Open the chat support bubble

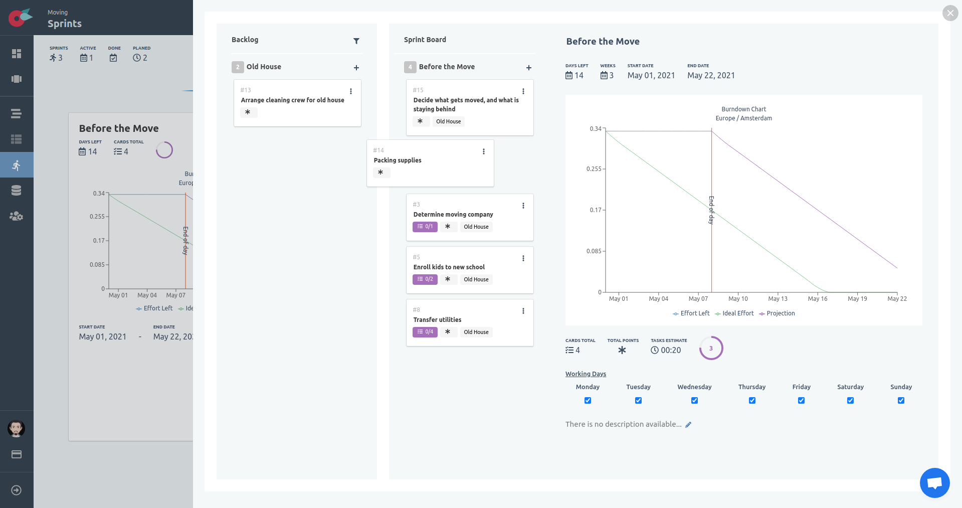click(x=934, y=483)
